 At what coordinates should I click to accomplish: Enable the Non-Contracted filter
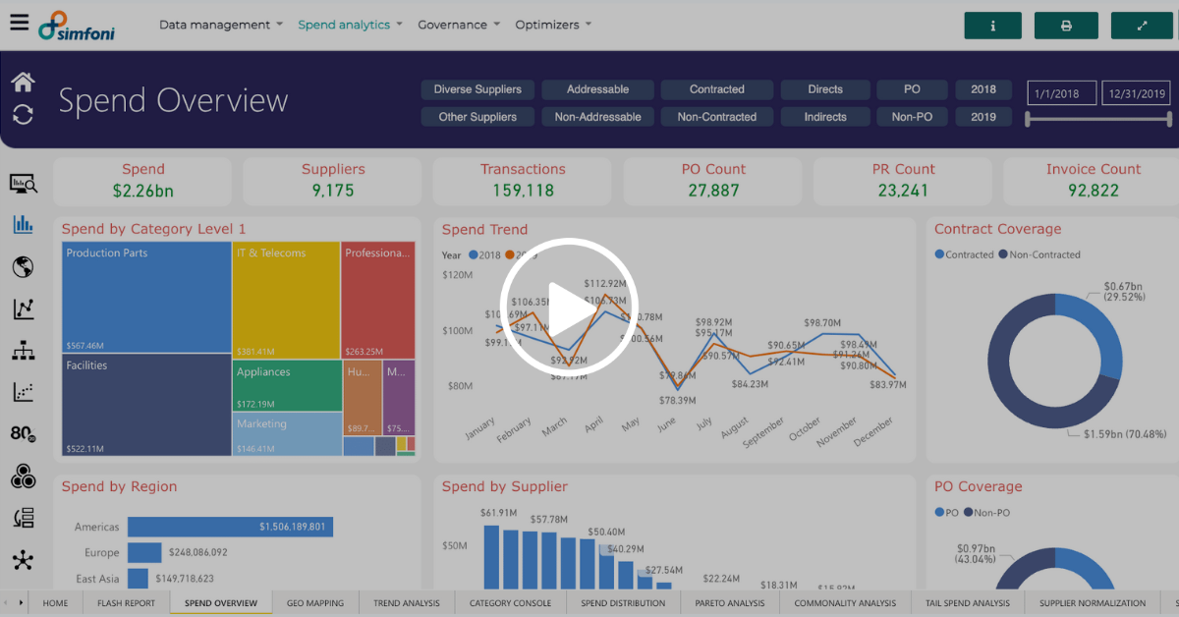click(x=716, y=116)
